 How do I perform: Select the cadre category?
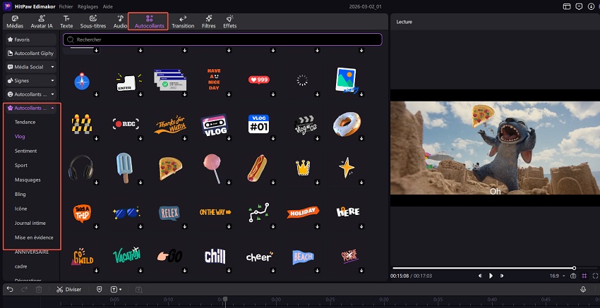pos(20,266)
